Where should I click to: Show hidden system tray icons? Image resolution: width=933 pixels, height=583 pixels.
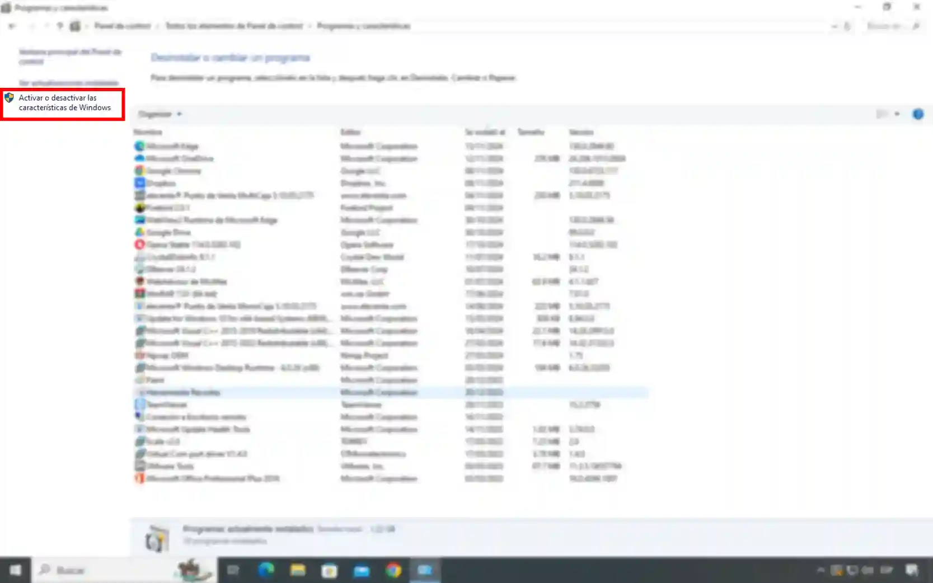click(x=821, y=570)
